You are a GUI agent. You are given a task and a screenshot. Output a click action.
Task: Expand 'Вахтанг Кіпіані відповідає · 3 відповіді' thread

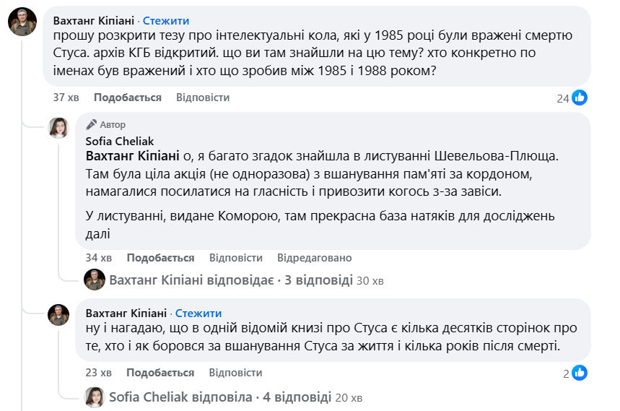[230, 280]
